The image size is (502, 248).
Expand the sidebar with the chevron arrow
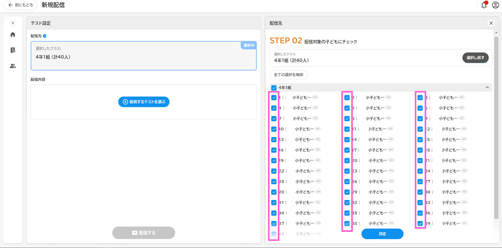[13, 23]
